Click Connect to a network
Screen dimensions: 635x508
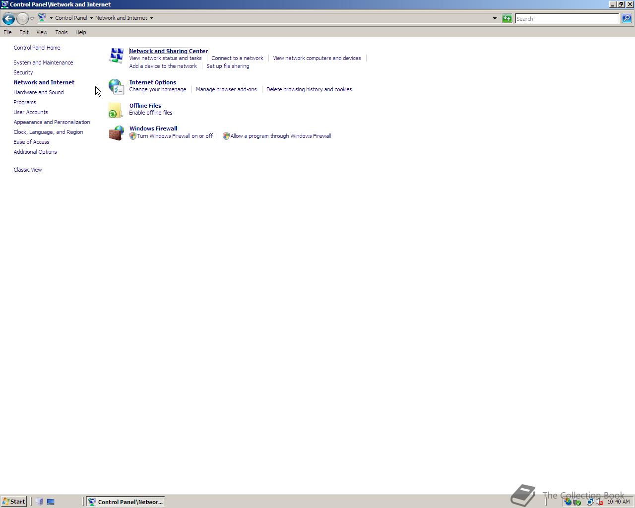(x=237, y=58)
